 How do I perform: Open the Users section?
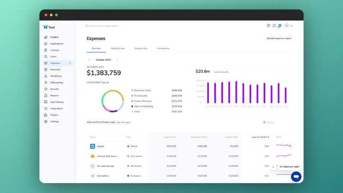pos(53,57)
